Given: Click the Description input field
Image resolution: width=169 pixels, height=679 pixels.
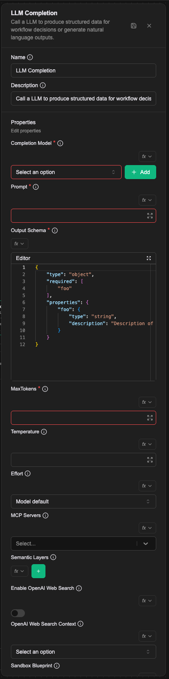Looking at the screenshot, I should tap(84, 99).
